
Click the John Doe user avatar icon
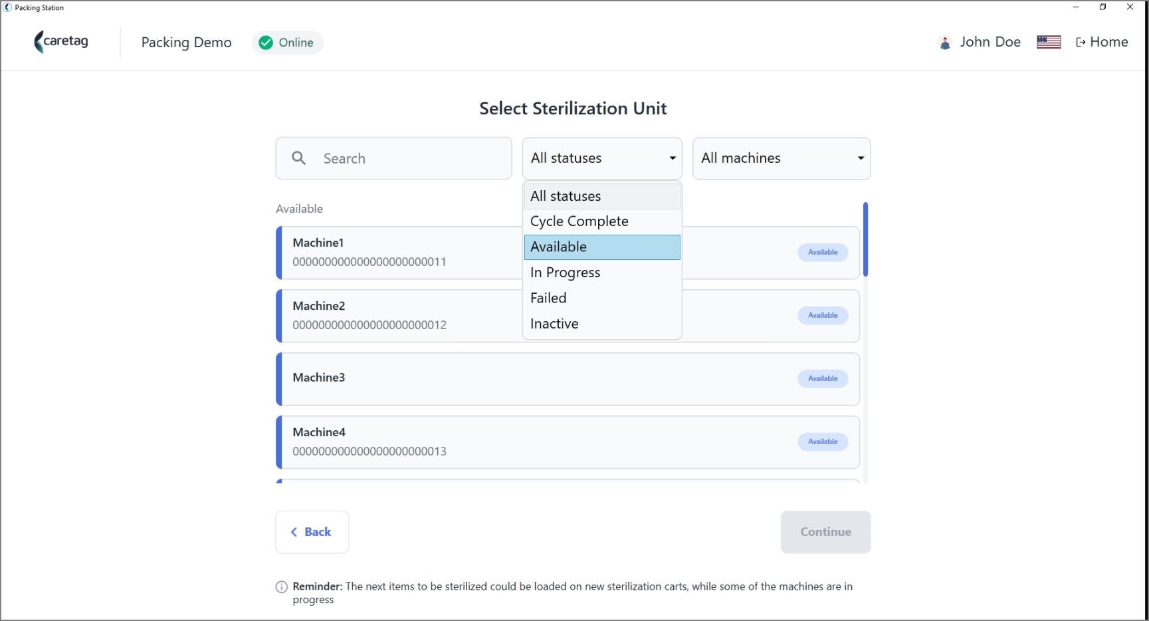945,43
